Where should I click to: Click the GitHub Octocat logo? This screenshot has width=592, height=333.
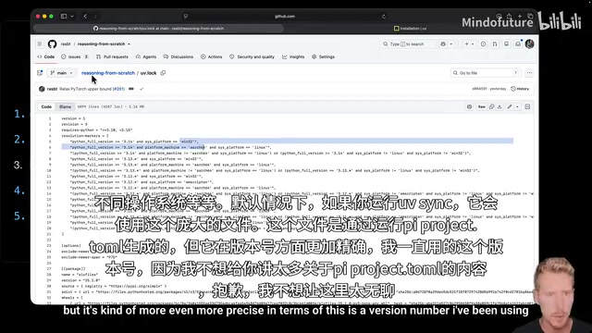point(52,44)
